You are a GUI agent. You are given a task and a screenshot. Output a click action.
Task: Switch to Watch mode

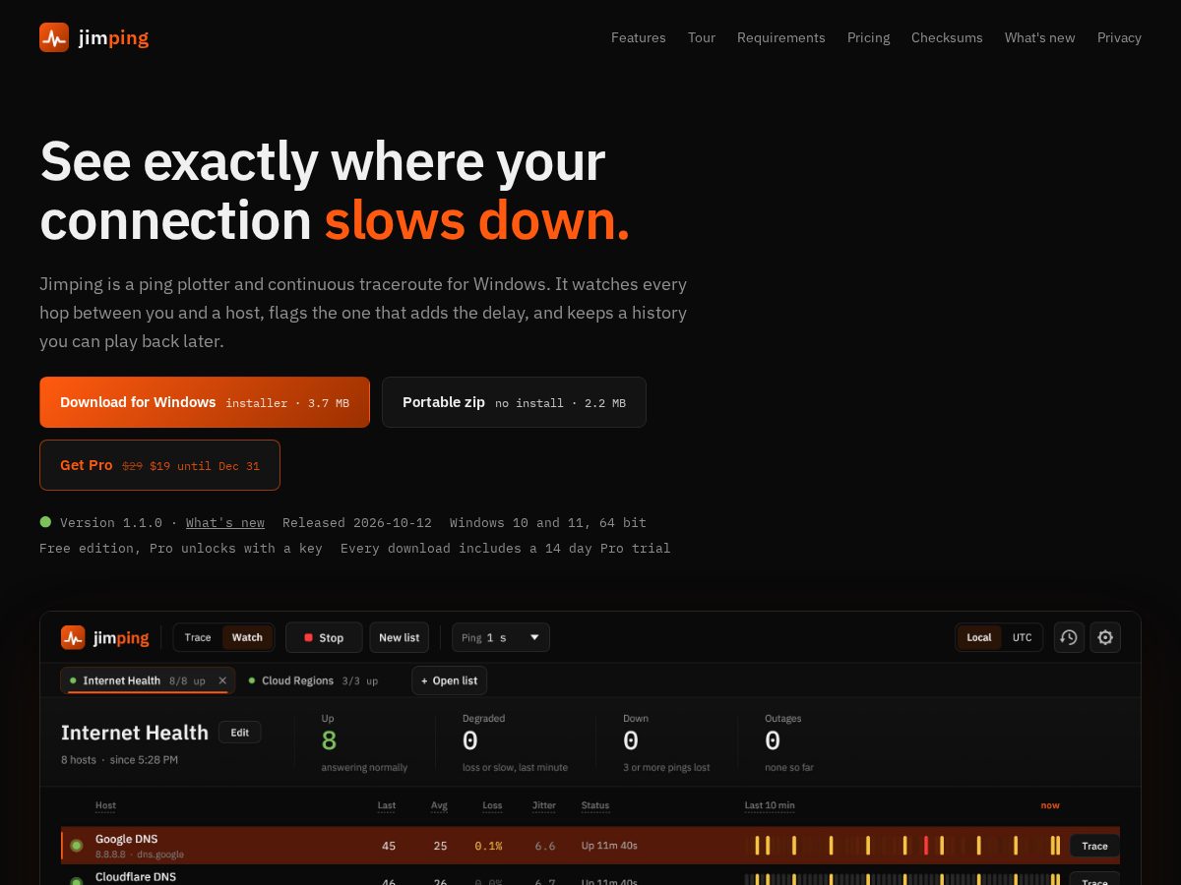[247, 637]
